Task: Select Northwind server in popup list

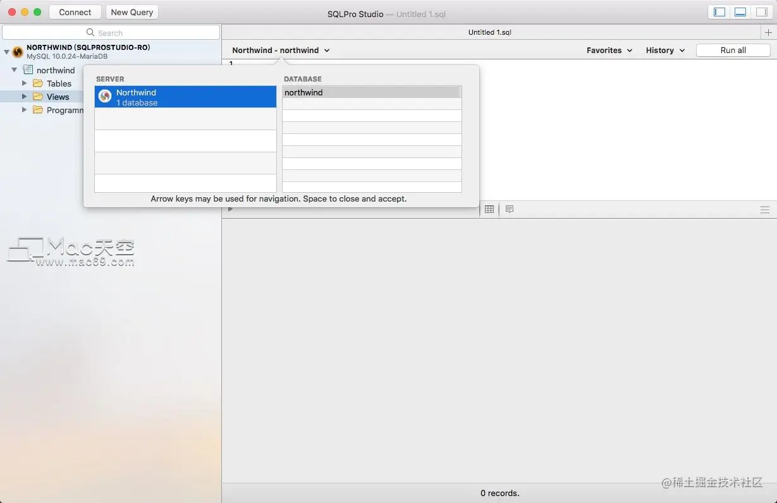Action: (x=185, y=97)
